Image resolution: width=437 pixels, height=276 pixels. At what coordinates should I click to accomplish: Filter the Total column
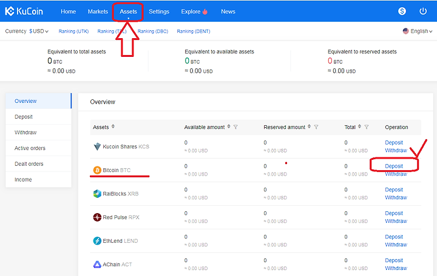click(x=367, y=126)
